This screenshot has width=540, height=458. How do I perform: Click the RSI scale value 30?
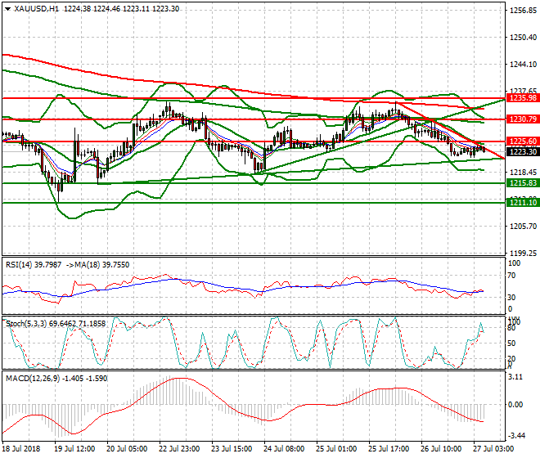tap(511, 297)
